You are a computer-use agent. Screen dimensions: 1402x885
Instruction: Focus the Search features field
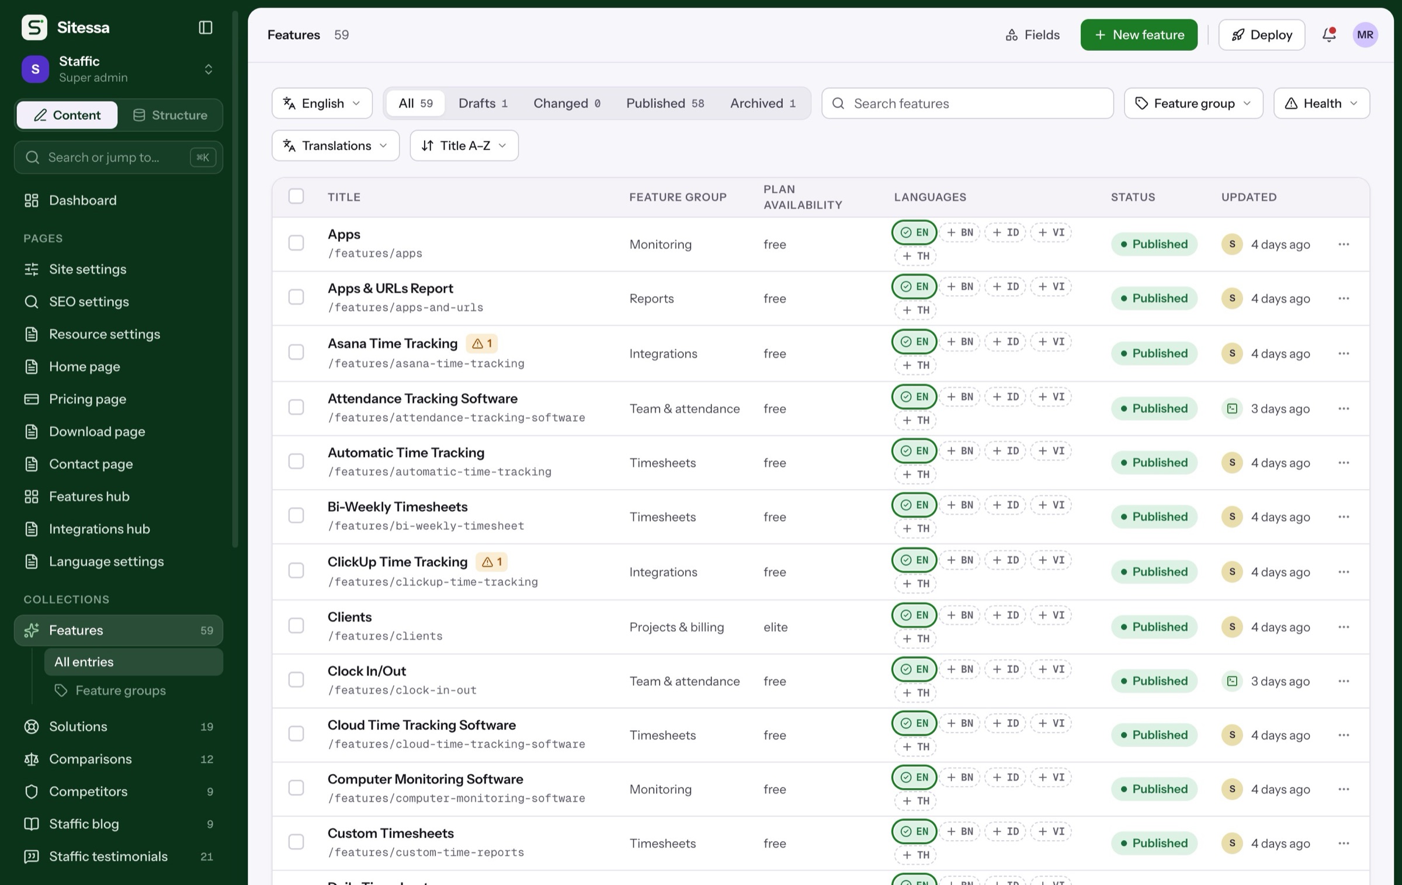pos(967,103)
